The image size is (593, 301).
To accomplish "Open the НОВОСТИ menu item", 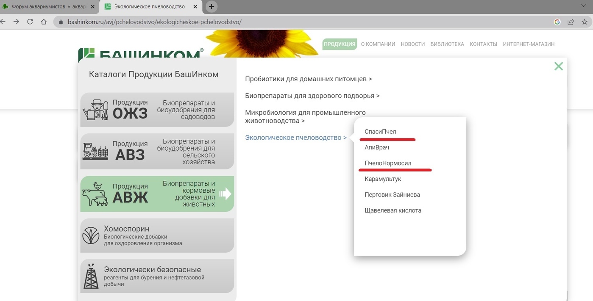I will [x=413, y=44].
